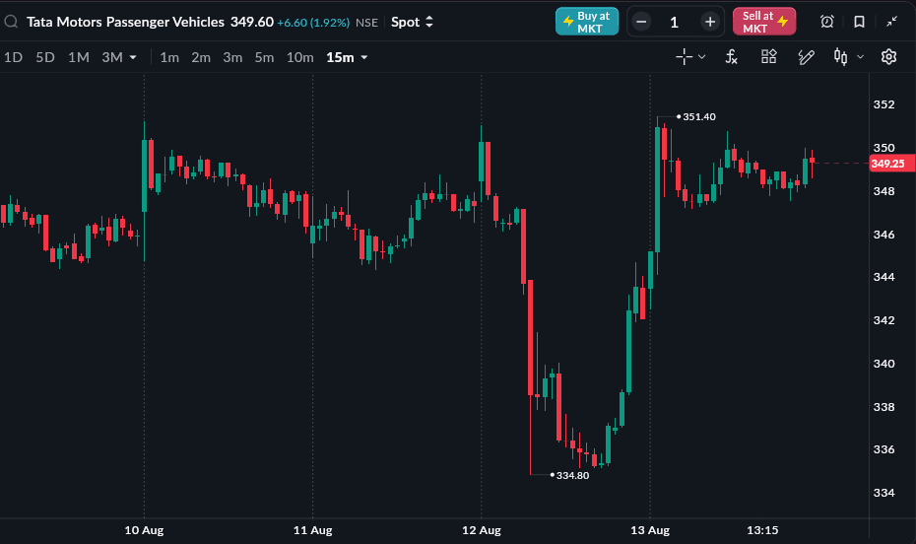
Task: Select the 5D range tab
Action: [45, 57]
